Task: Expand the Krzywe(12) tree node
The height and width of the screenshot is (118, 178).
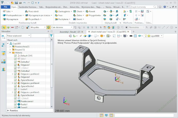Action: 10,50
